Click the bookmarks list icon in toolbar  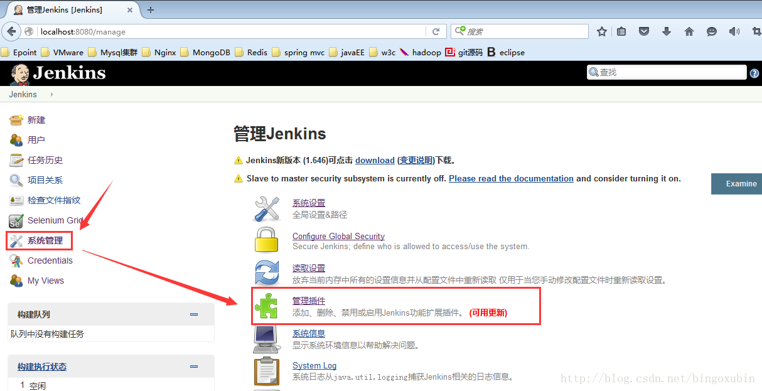[x=621, y=31]
